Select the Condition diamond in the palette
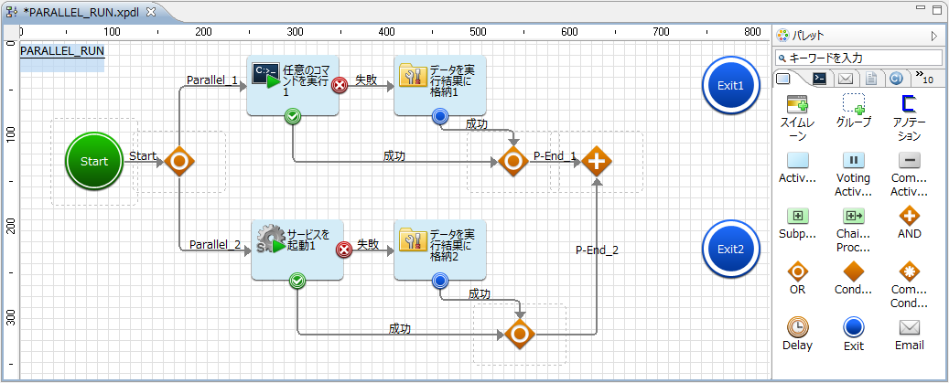Viewport: 949px width, 383px height. click(854, 279)
